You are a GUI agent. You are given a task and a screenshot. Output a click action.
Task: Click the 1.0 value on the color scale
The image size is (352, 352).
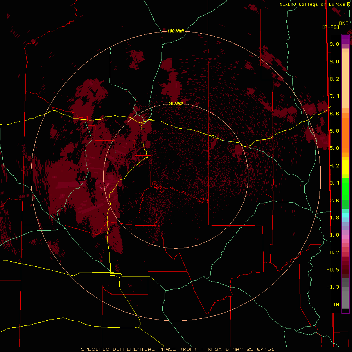pyautogui.click(x=334, y=235)
